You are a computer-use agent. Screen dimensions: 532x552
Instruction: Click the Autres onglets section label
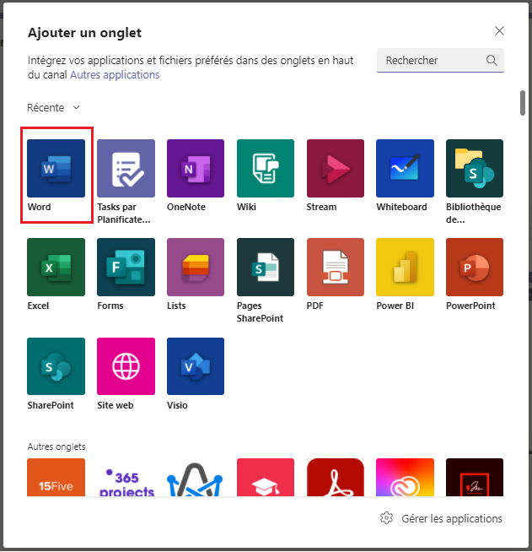click(56, 446)
